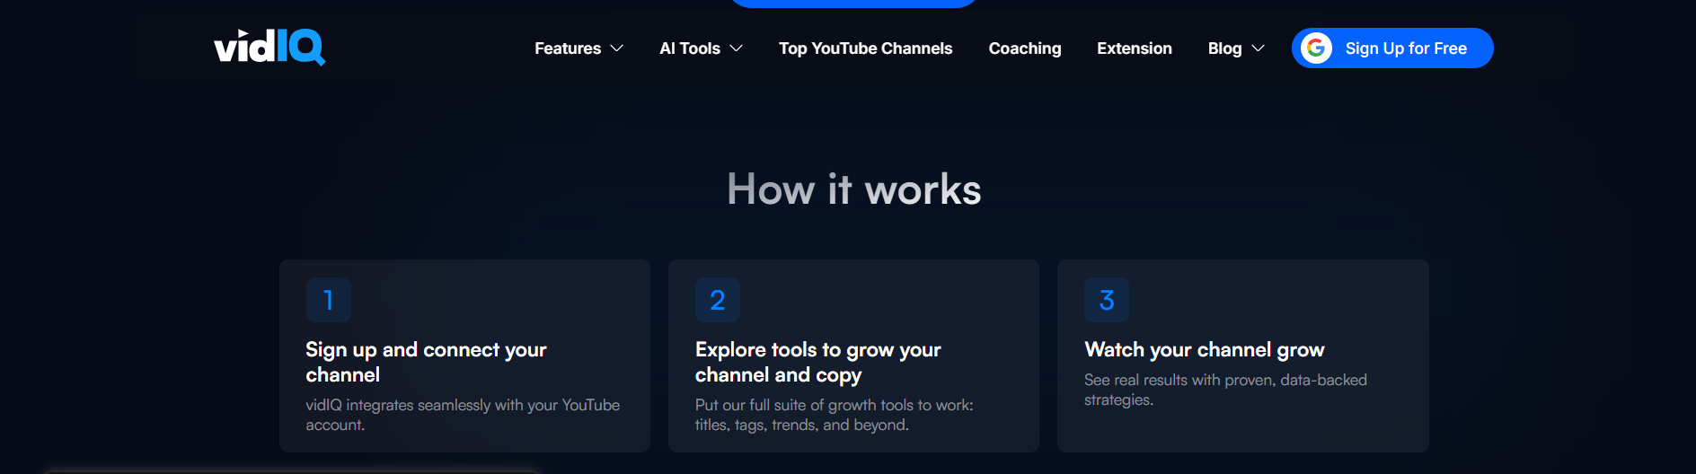Open the Blog menu
This screenshot has height=474, width=1696.
pos(1224,48)
